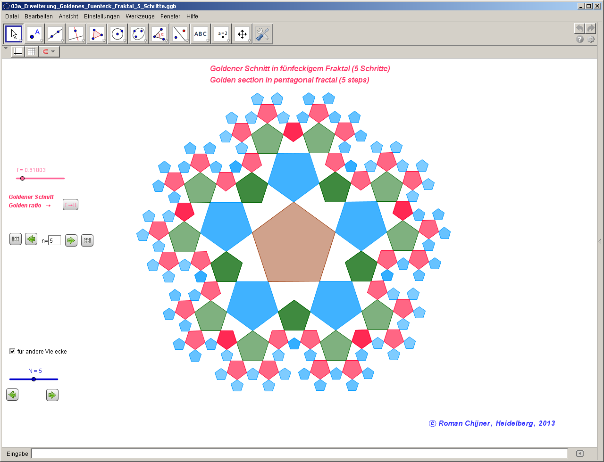The height and width of the screenshot is (462, 604).
Task: Expand the side panel on right edge
Action: [599, 241]
